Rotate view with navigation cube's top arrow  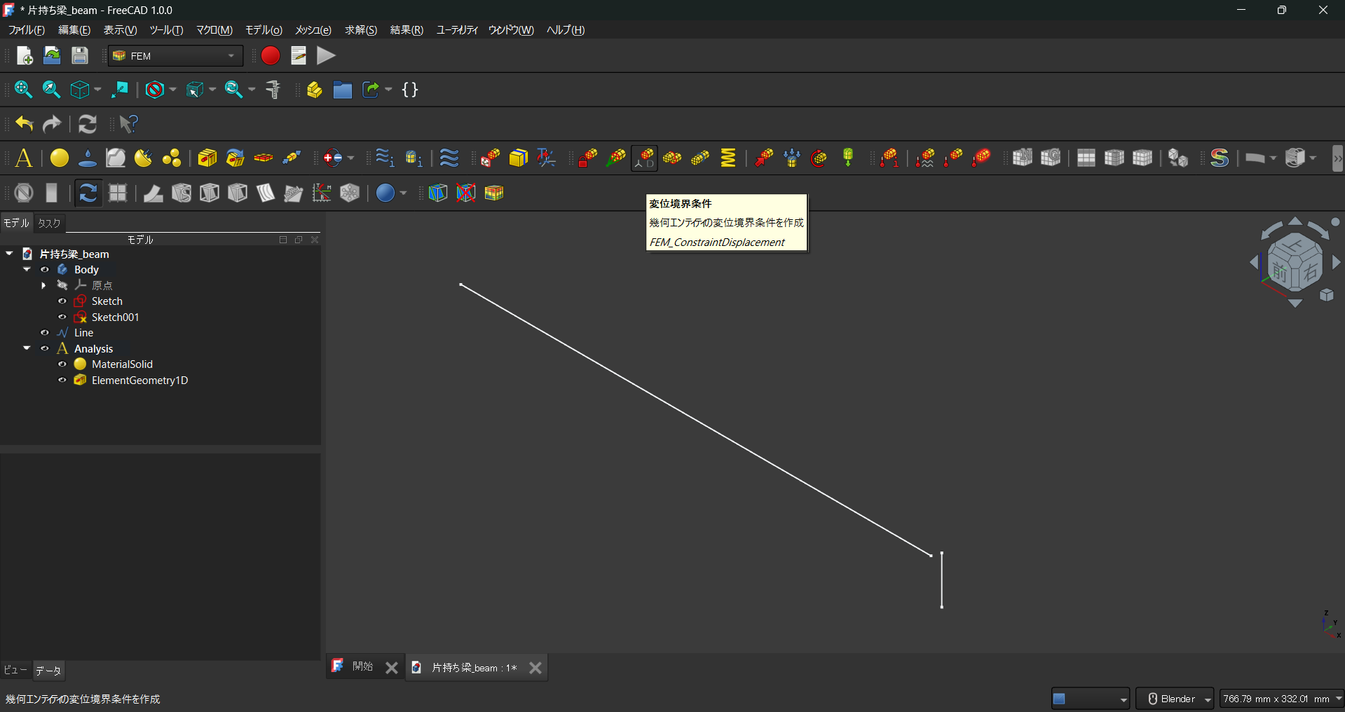1295,221
